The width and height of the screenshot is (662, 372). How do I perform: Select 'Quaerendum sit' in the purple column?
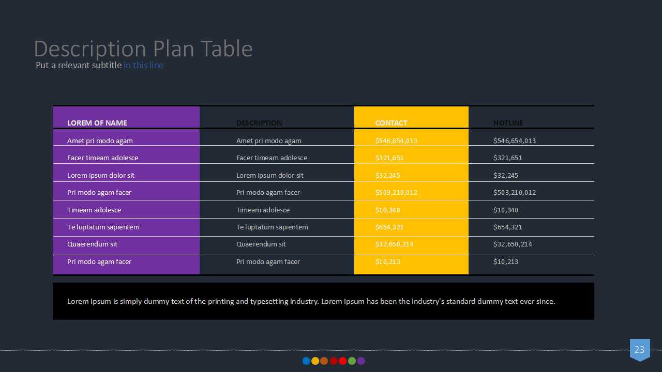point(93,244)
